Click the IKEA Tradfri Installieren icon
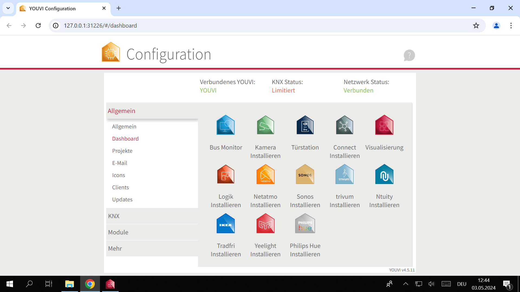The height and width of the screenshot is (292, 520). click(226, 224)
